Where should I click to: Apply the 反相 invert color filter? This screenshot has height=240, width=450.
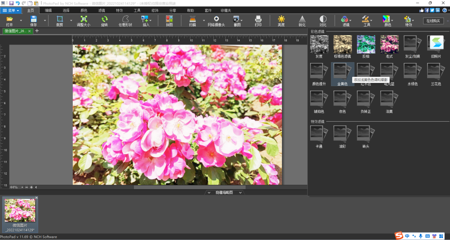pos(366,45)
